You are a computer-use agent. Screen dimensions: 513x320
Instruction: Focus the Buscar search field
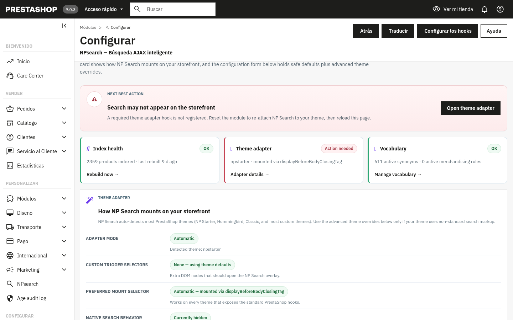(x=173, y=9)
